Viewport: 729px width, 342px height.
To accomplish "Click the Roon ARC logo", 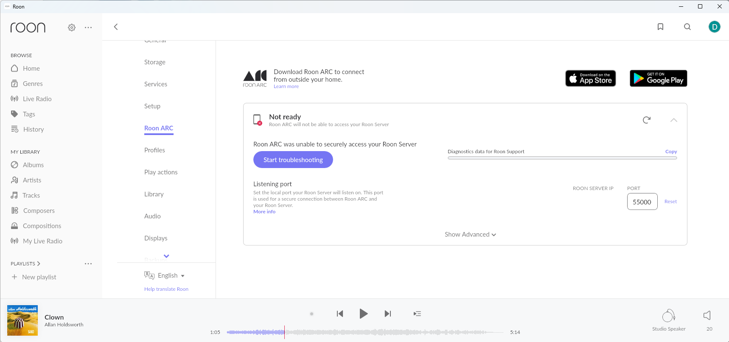I will click(255, 78).
